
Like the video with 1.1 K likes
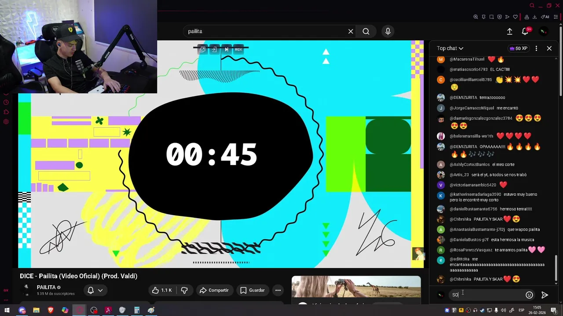[x=162, y=290]
